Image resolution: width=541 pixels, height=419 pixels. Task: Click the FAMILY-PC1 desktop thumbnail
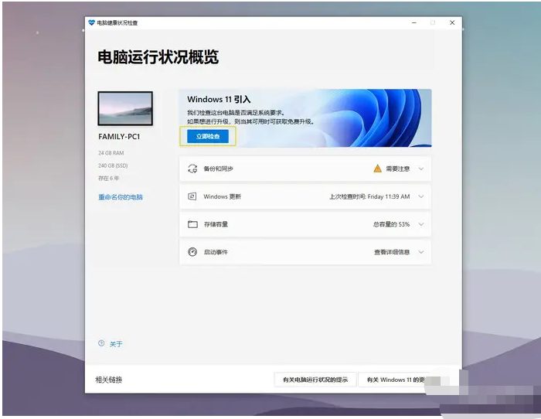pyautogui.click(x=125, y=108)
